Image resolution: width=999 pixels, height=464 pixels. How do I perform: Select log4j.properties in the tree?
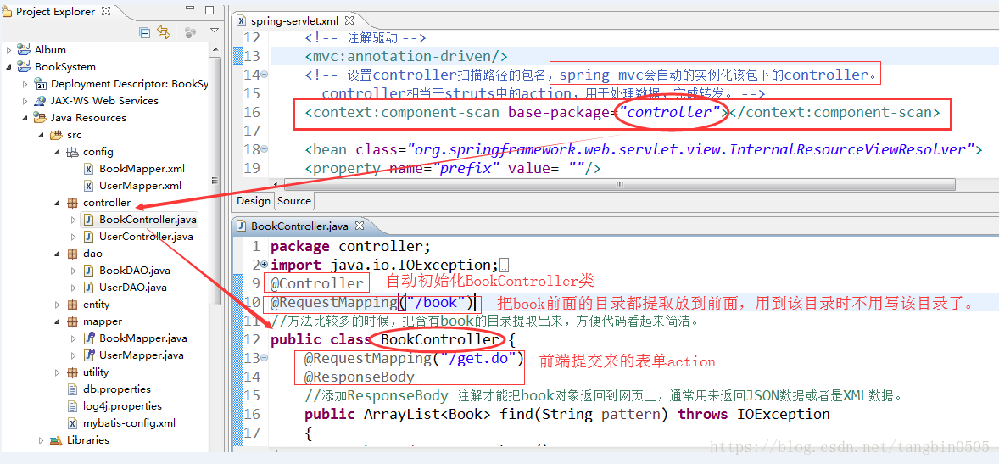(x=122, y=406)
